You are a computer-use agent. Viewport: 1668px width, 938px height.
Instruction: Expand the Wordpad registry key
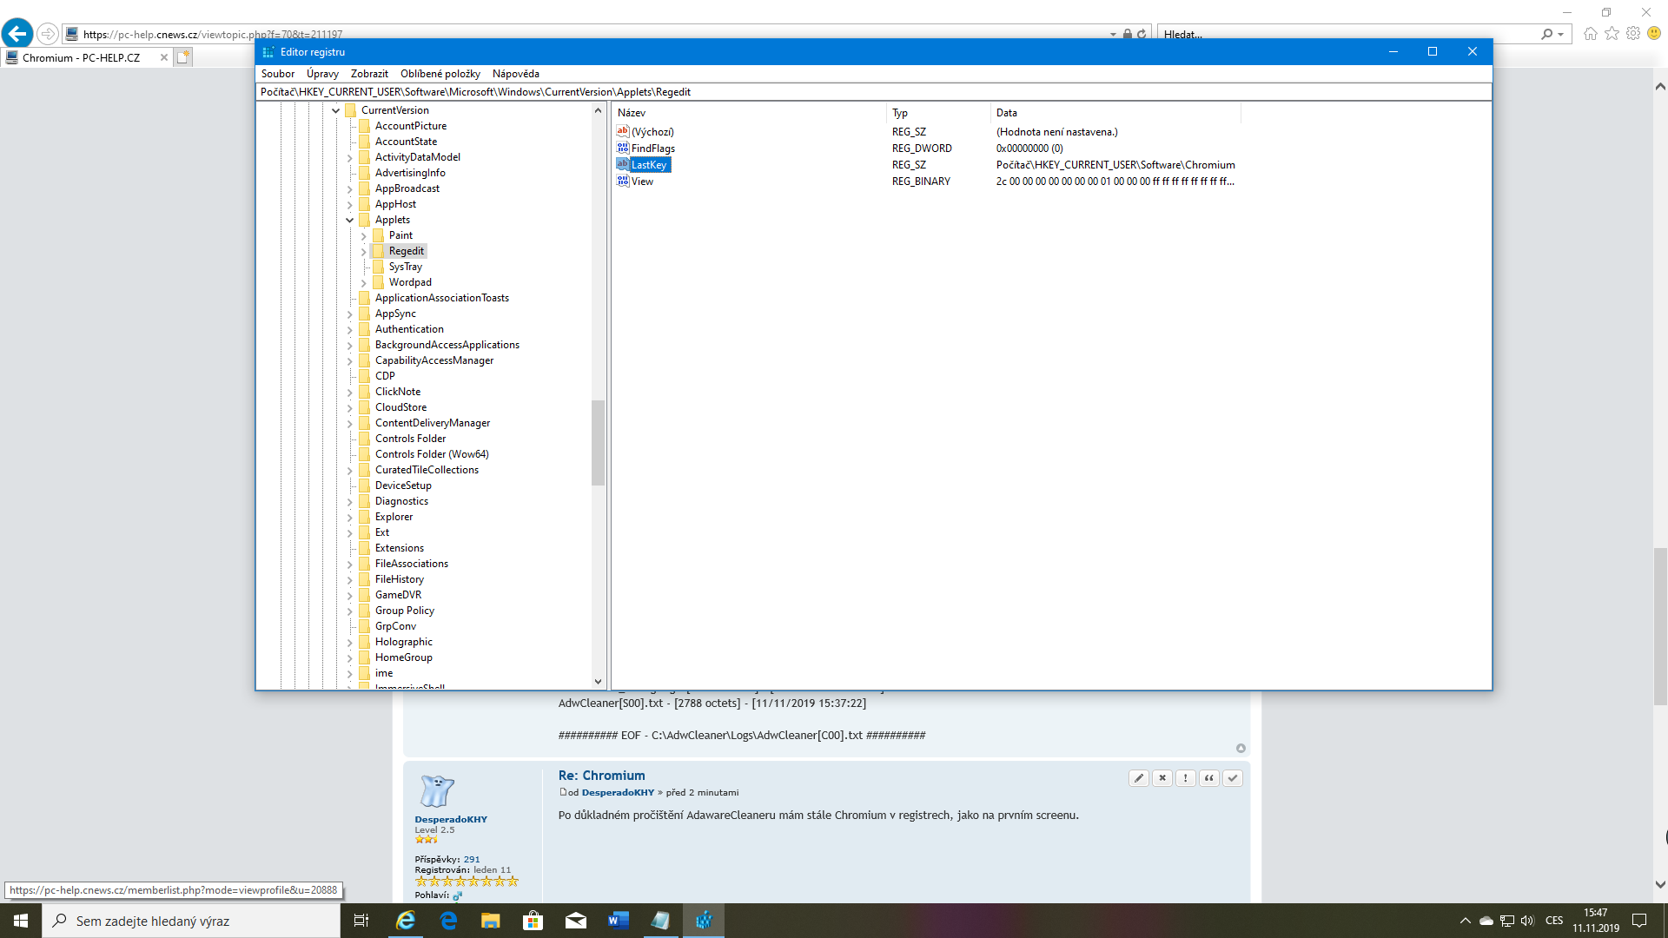(363, 283)
